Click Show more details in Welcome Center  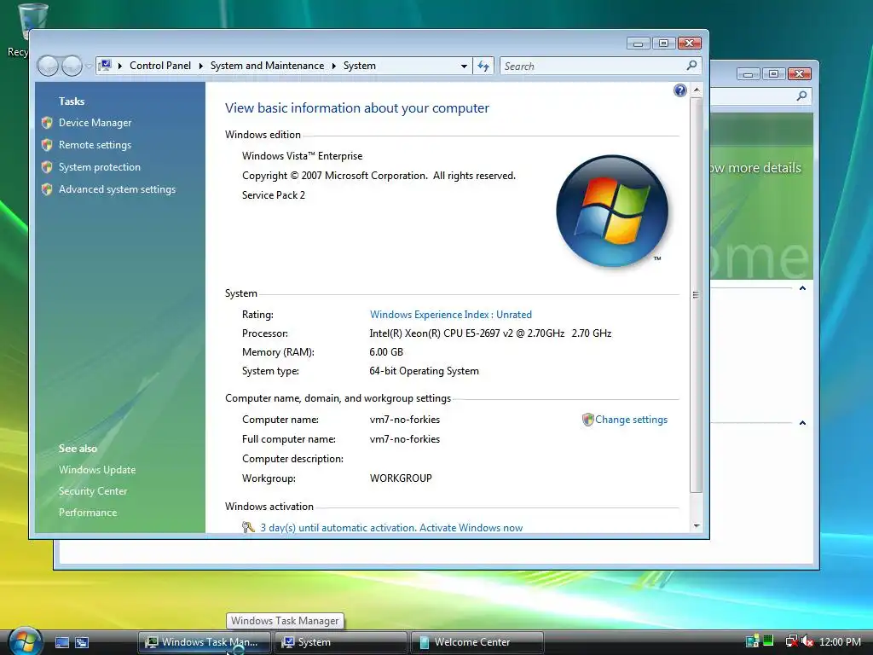pyautogui.click(x=755, y=168)
